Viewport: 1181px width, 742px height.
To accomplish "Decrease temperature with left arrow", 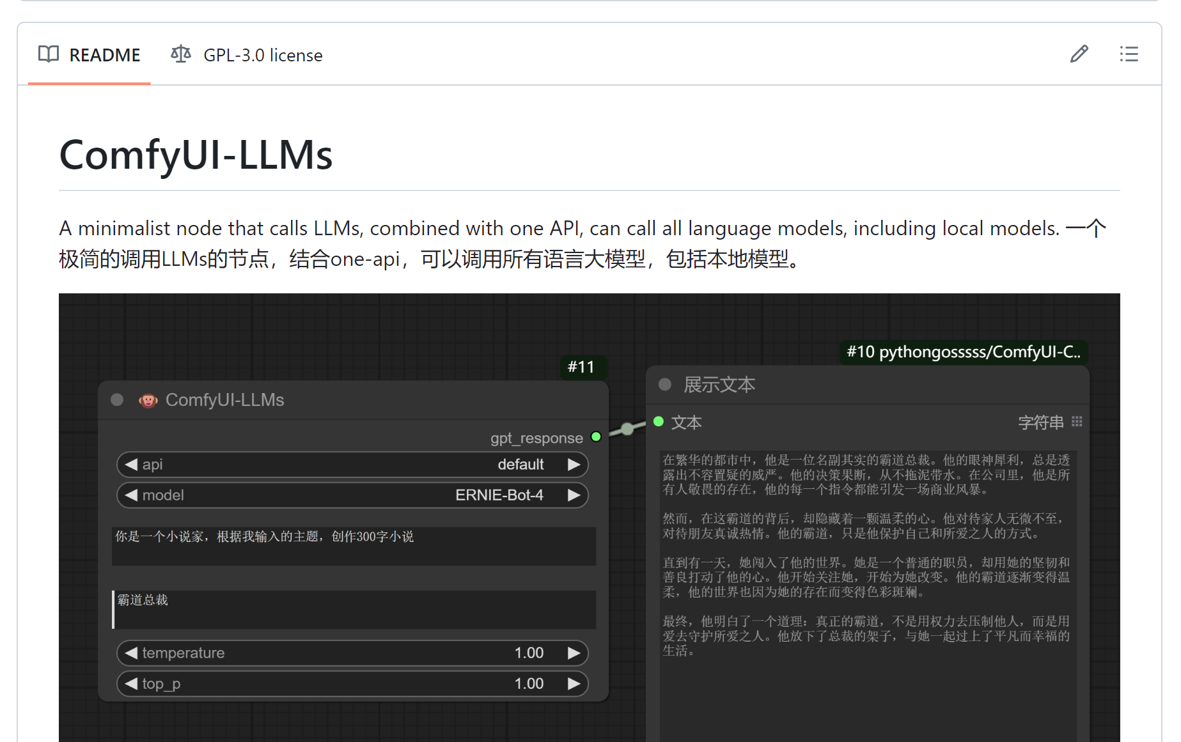I will 131,653.
